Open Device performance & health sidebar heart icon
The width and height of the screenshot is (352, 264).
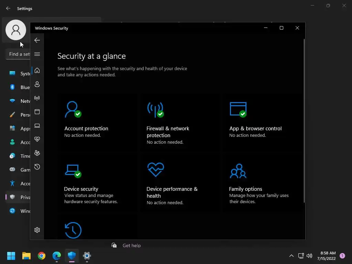point(37,139)
